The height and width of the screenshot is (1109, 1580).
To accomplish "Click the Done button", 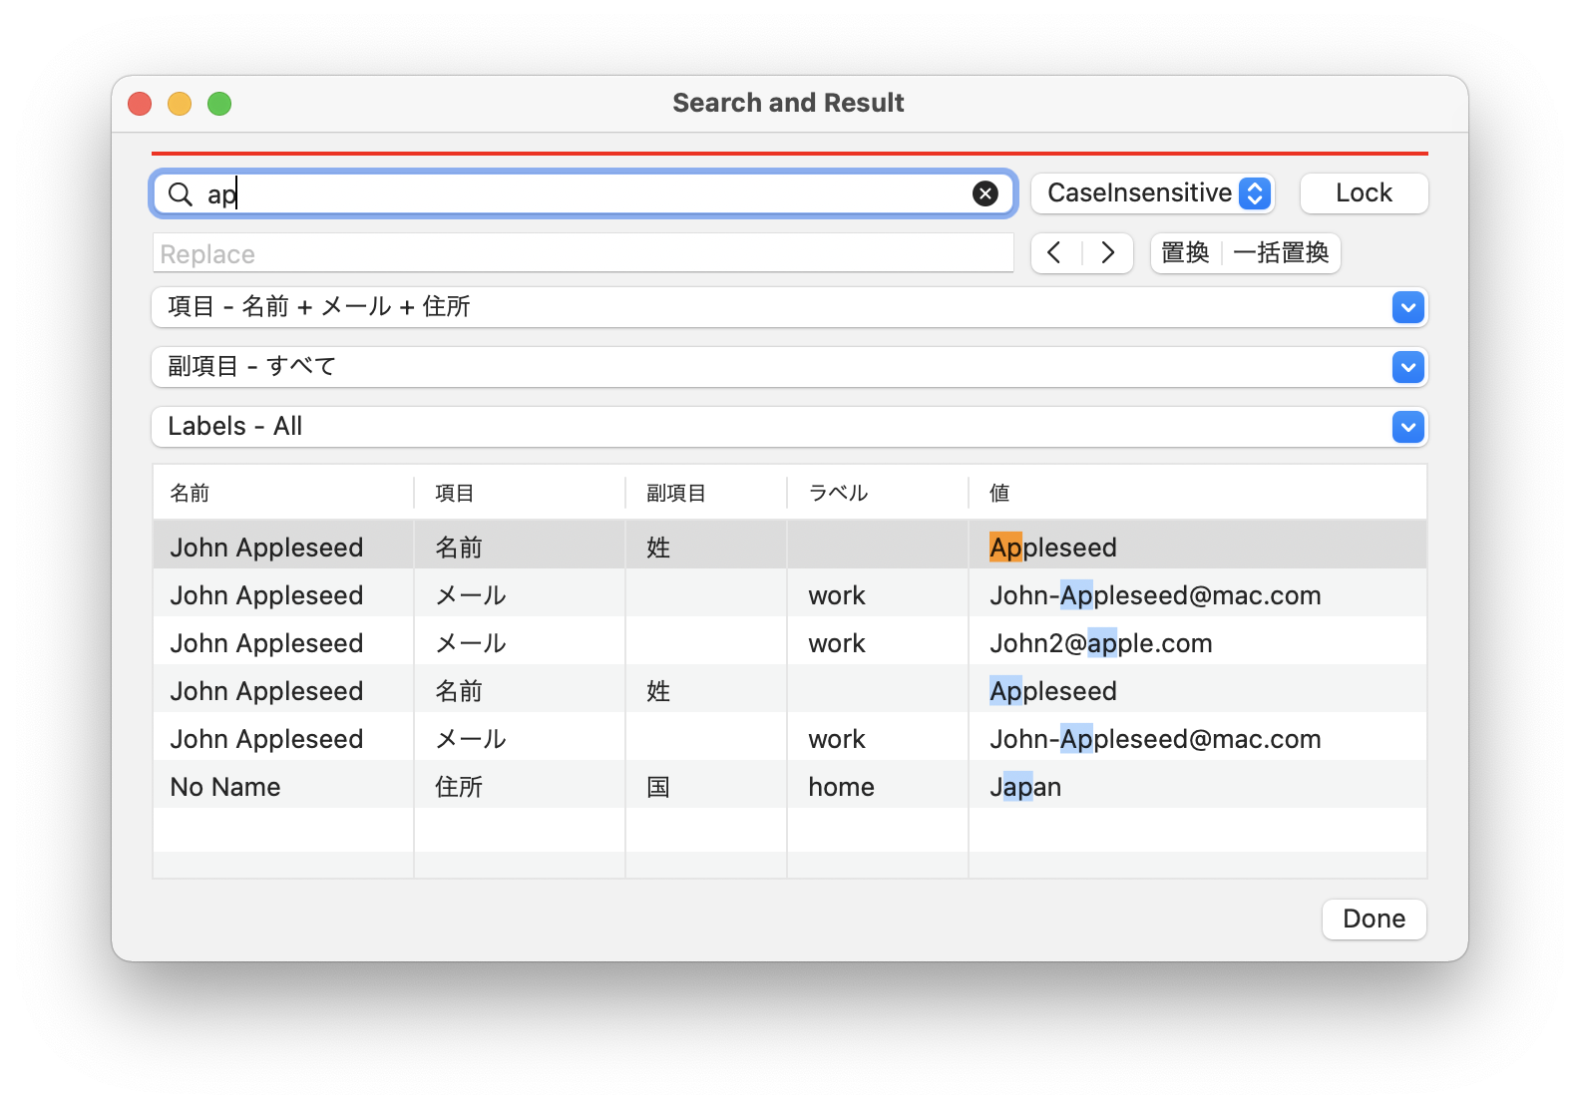I will [1374, 919].
